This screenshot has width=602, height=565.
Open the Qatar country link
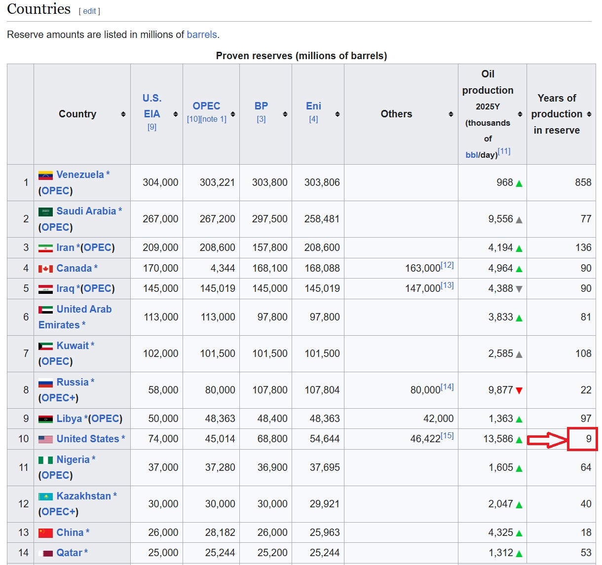tap(69, 553)
